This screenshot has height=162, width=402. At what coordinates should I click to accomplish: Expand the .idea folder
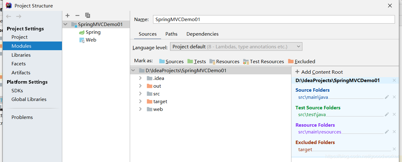140,78
